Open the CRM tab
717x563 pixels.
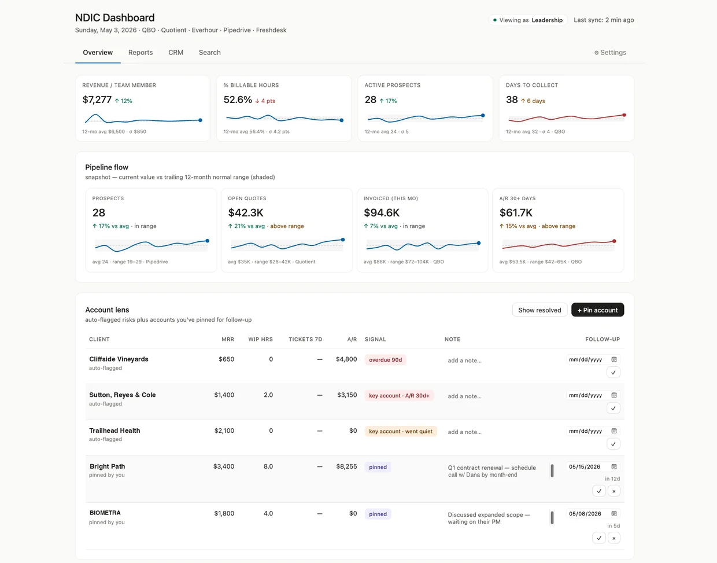point(176,53)
